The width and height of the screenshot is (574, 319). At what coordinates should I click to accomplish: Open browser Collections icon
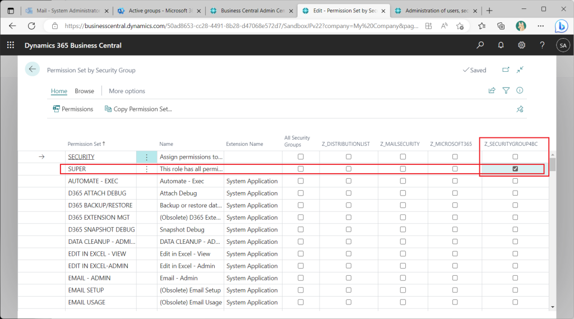[x=501, y=26]
